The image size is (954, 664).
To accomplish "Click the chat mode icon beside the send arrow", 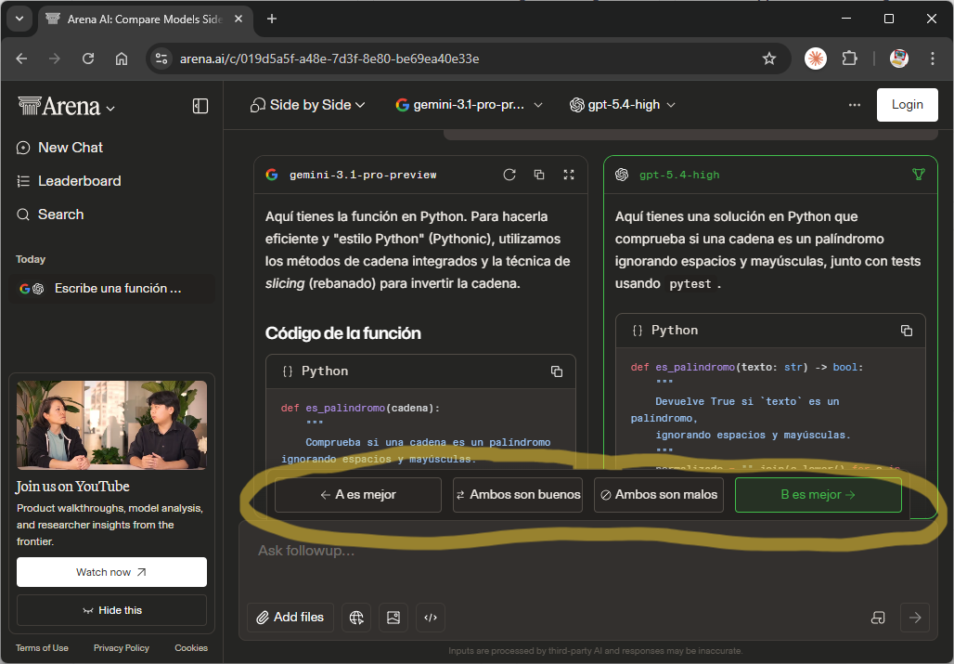I will [878, 618].
